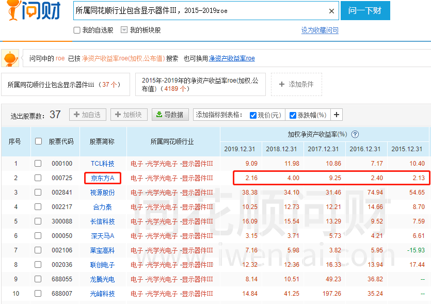Check the box for stock 000100
The image size is (431, 304).
click(x=38, y=164)
